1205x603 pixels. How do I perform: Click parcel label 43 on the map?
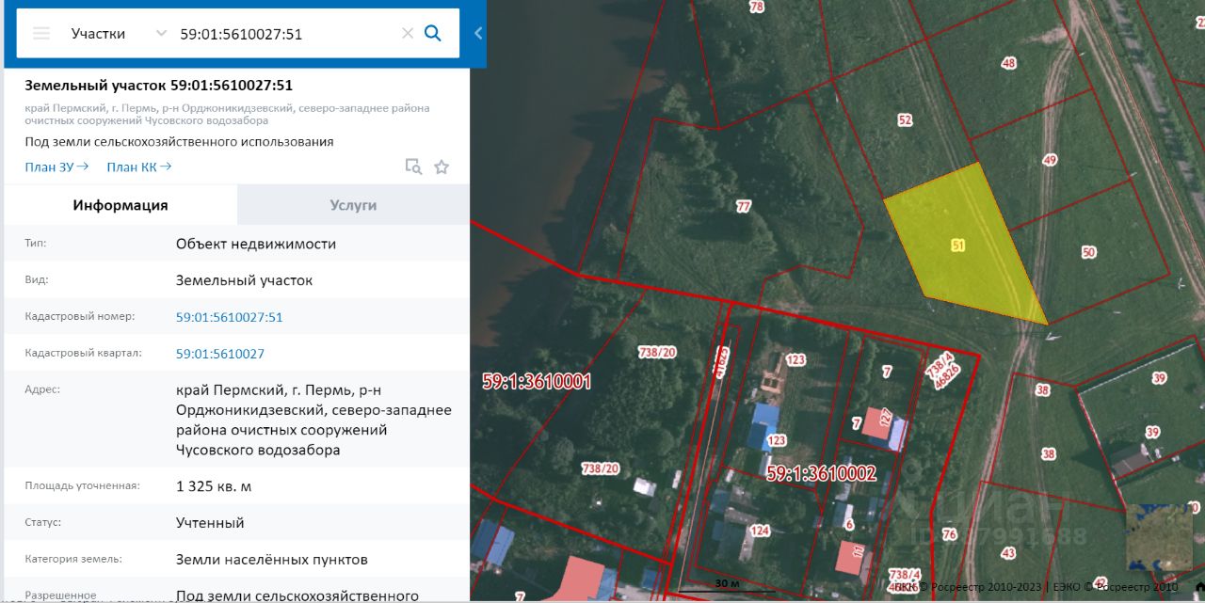(1008, 553)
